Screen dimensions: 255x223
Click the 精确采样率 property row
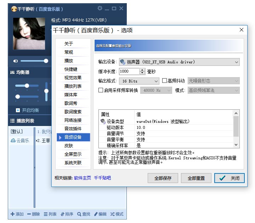[166, 145]
